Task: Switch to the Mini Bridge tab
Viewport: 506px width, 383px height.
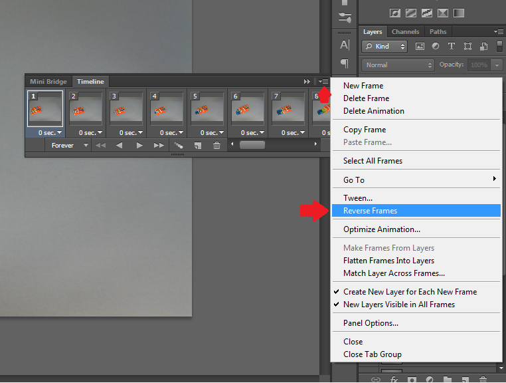Action: click(48, 81)
